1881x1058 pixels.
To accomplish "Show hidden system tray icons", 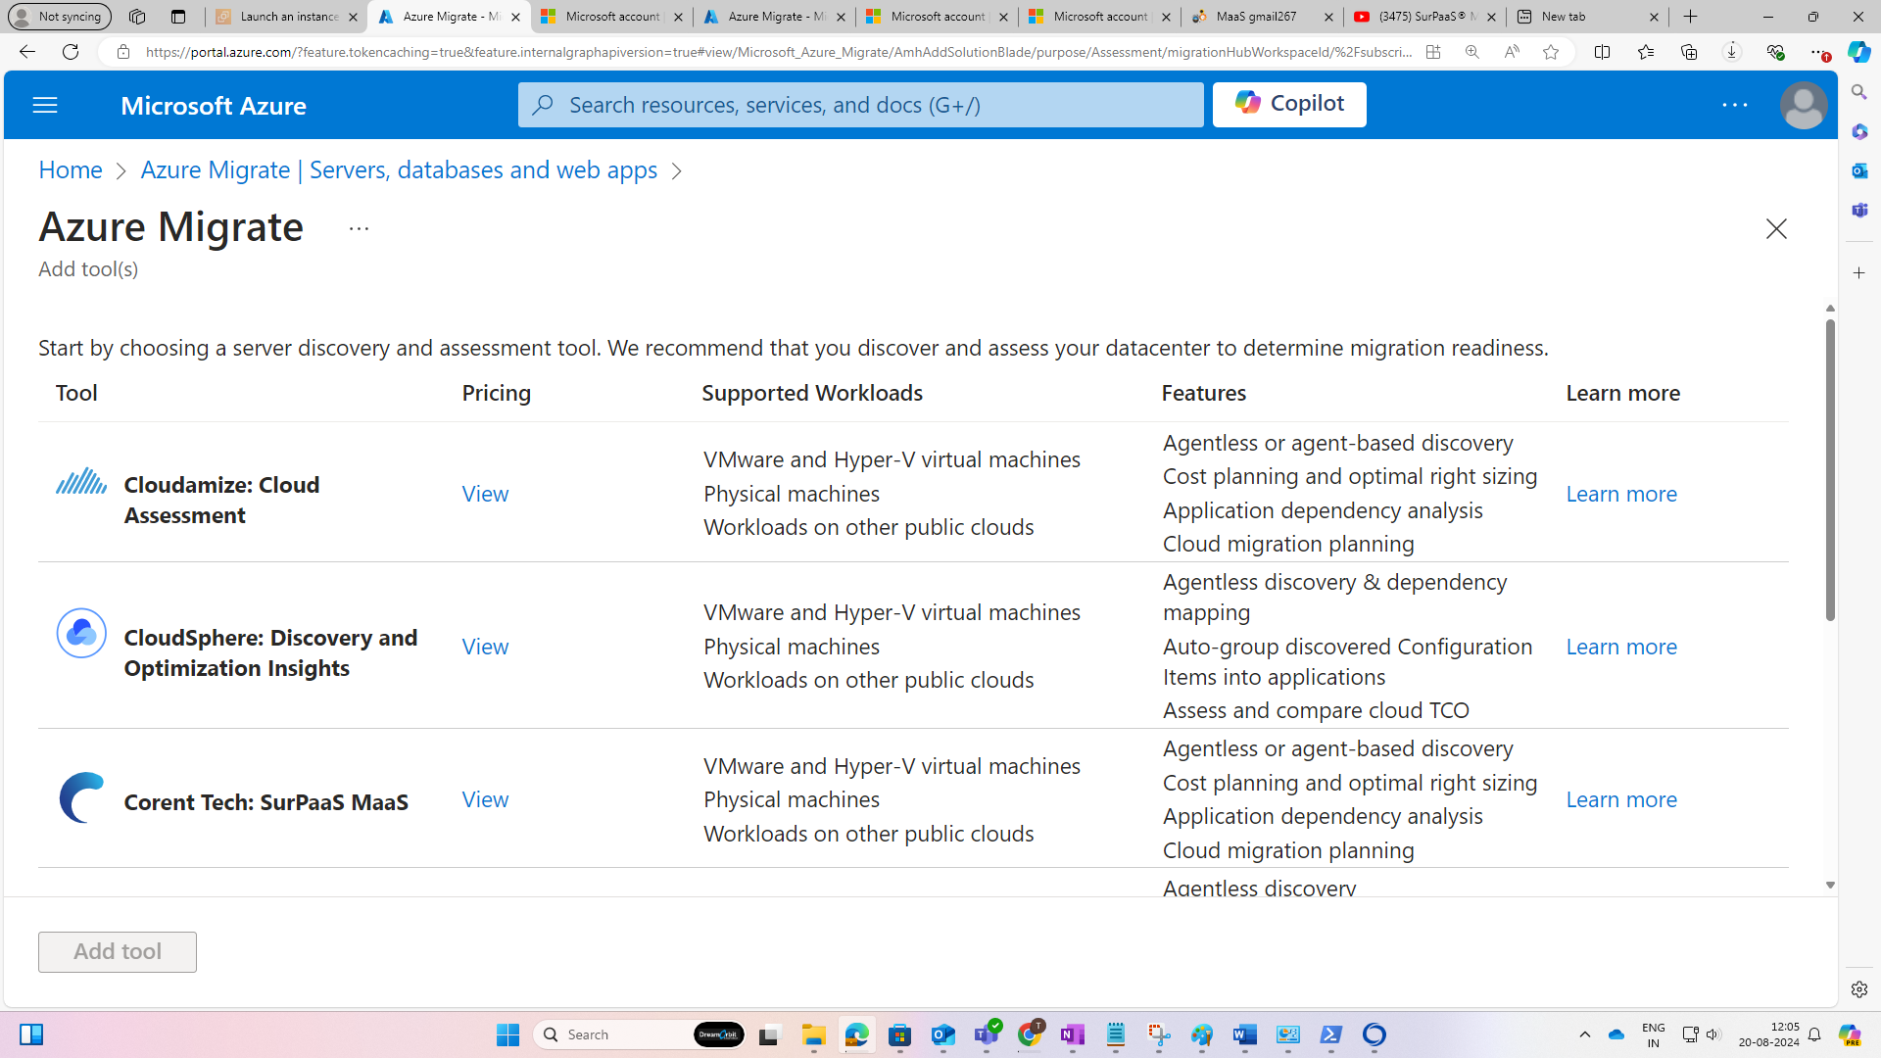I will click(1584, 1034).
